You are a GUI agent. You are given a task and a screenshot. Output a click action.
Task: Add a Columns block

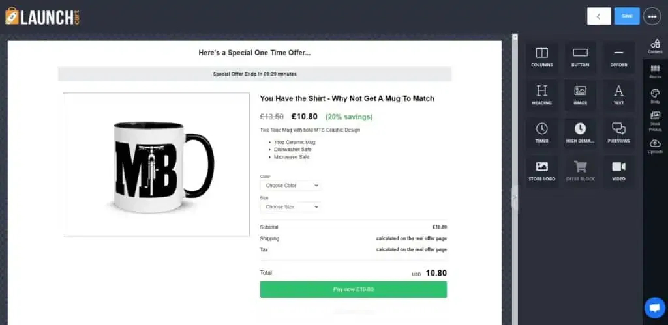(542, 57)
